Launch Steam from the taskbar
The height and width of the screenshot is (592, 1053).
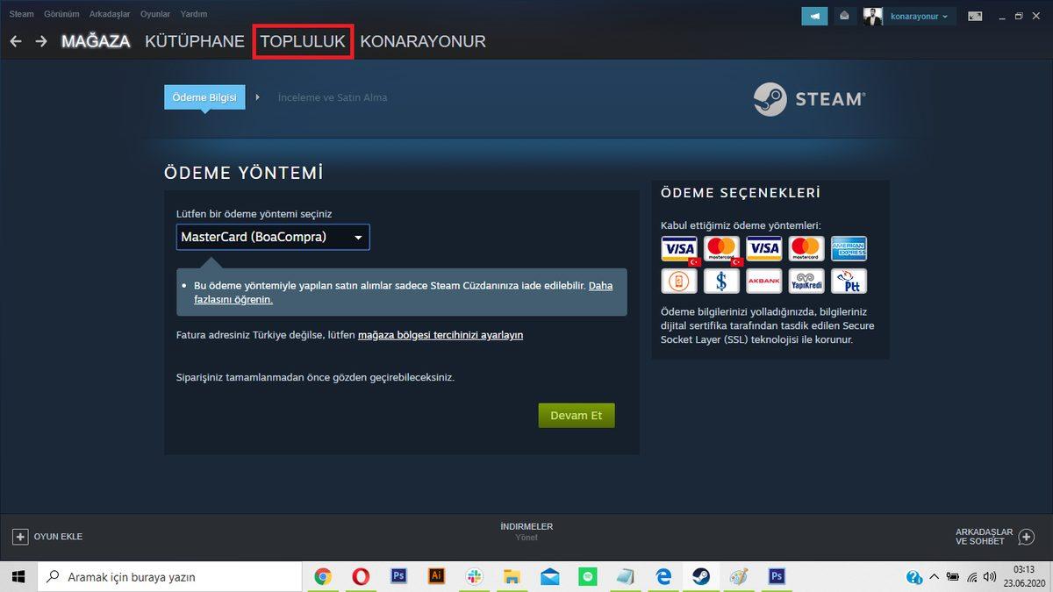click(x=701, y=576)
